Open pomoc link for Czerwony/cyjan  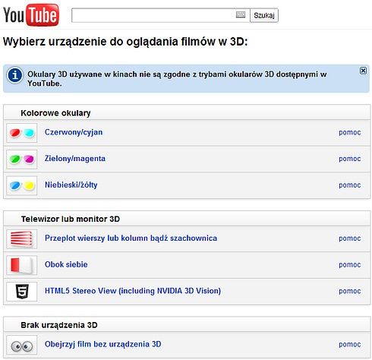(x=350, y=132)
